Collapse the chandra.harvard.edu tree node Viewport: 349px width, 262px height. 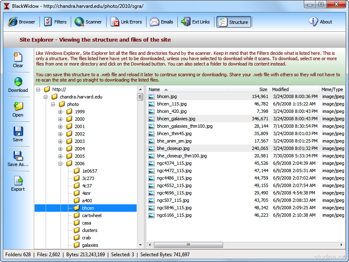(46, 97)
